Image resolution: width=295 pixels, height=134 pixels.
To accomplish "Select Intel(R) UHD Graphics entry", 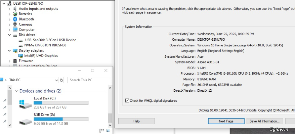I will point(41,56).
